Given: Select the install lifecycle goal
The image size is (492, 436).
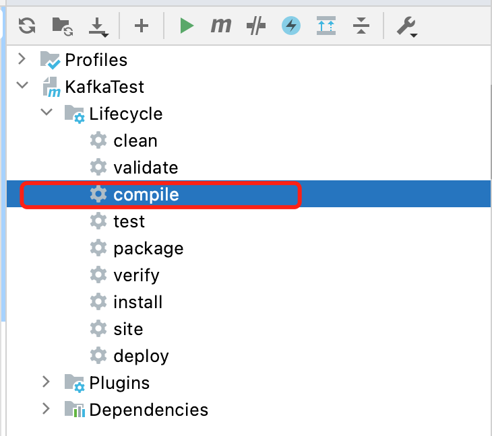Looking at the screenshot, I should (138, 302).
